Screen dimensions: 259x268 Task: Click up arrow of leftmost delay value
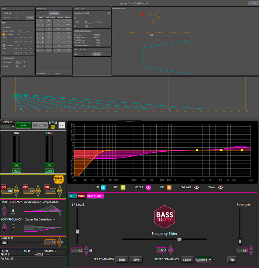coord(16,188)
